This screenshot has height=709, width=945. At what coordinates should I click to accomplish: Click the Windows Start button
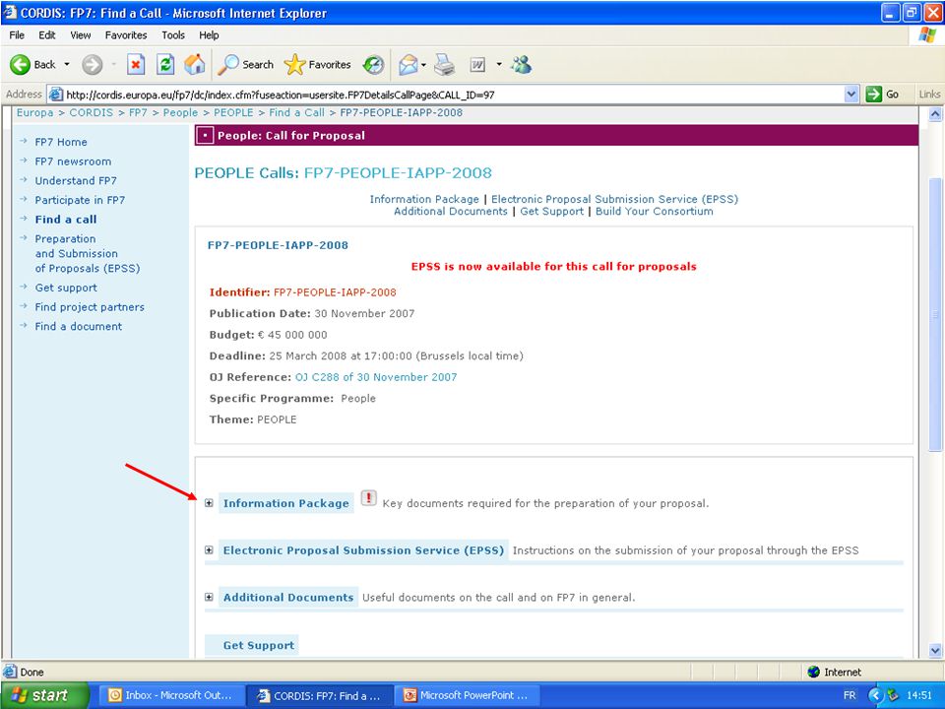pyautogui.click(x=44, y=695)
